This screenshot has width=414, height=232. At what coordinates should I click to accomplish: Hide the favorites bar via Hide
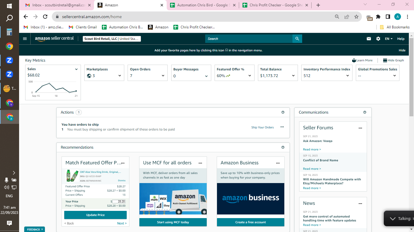tap(402, 50)
